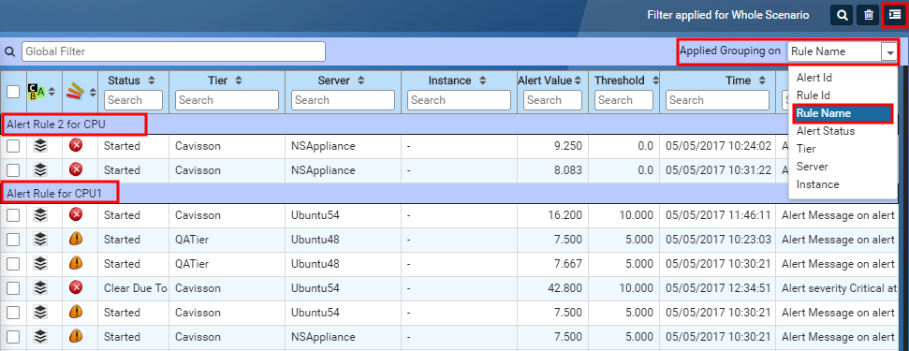Click the Server column search box
This screenshot has height=351, width=909.
(344, 100)
